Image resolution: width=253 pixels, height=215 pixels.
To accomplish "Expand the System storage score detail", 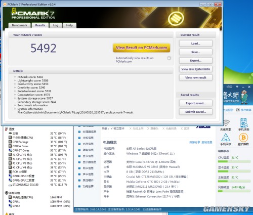I will [x=15, y=98].
